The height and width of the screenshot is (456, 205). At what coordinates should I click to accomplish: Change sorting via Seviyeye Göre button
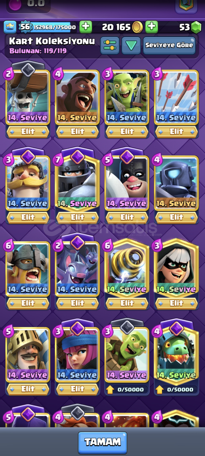tap(169, 45)
